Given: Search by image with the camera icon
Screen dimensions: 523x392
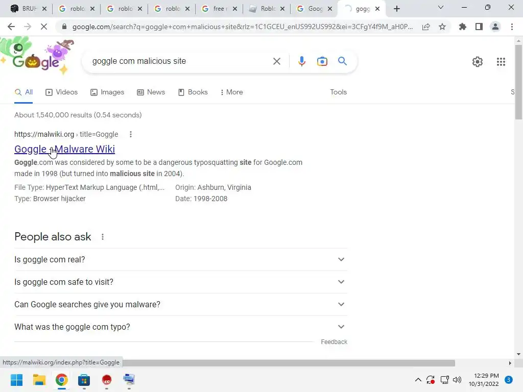Looking at the screenshot, I should click(322, 61).
